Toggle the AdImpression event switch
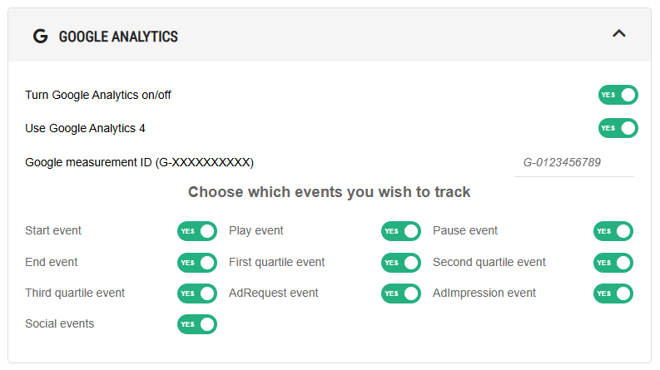 click(613, 294)
